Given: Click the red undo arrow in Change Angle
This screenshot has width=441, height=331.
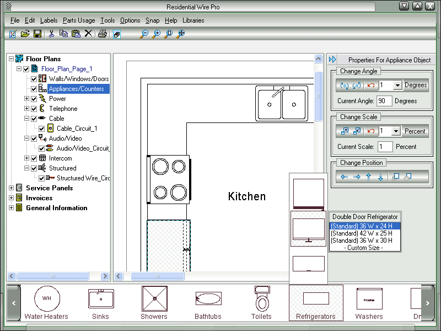Looking at the screenshot, I should point(371,86).
